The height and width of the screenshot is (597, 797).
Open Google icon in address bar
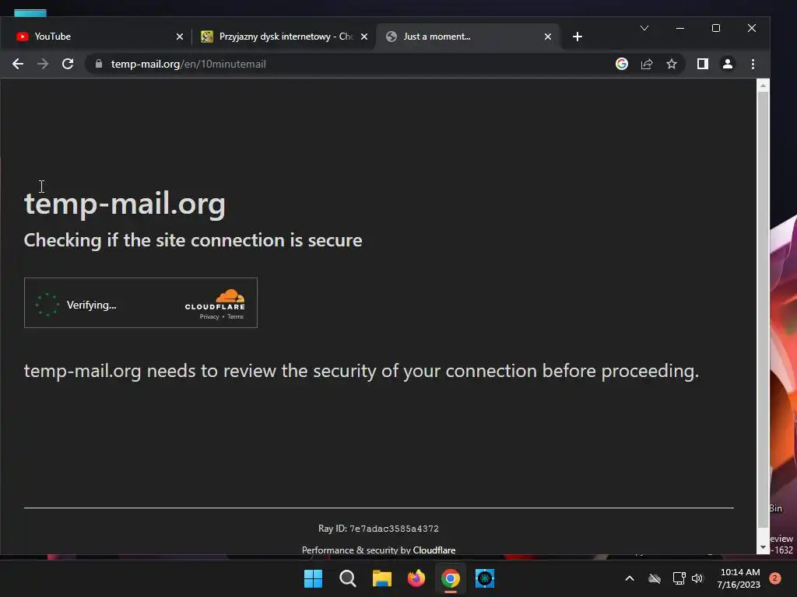[x=622, y=64]
